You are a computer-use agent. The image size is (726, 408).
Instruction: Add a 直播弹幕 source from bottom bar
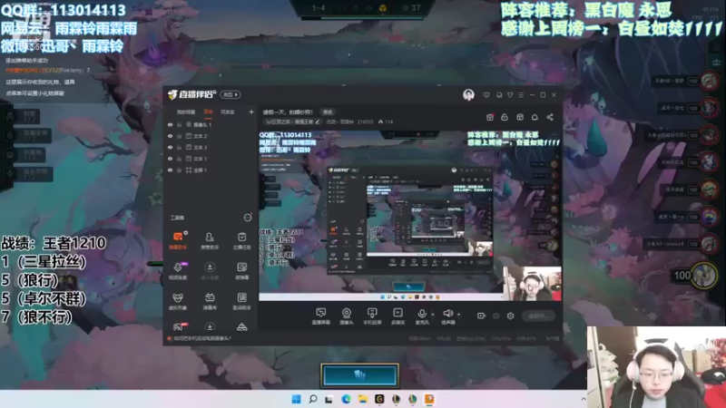click(x=320, y=316)
